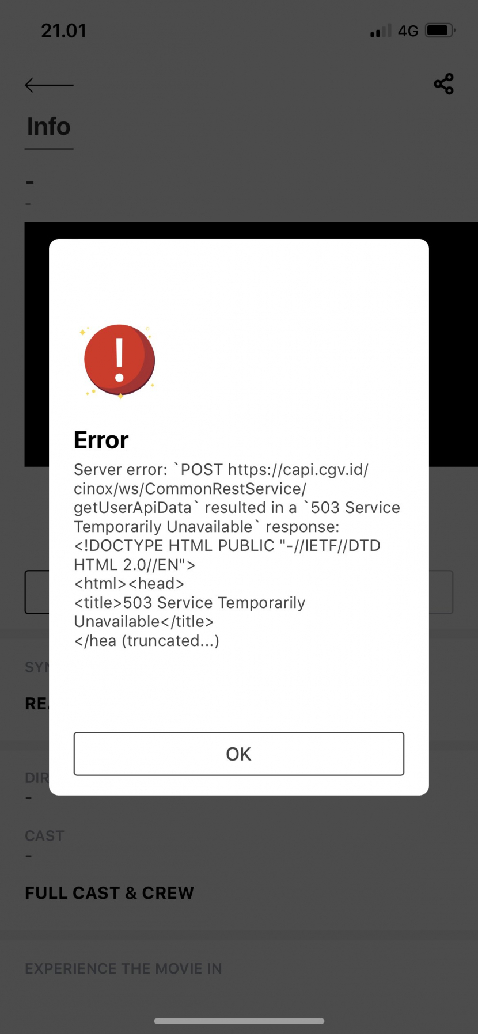This screenshot has height=1034, width=478.
Task: Tap the Error heading text
Action: pyautogui.click(x=101, y=440)
